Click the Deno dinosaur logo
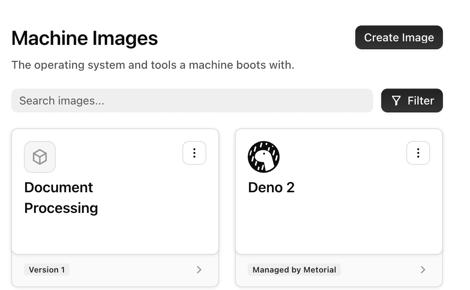 pyautogui.click(x=264, y=157)
